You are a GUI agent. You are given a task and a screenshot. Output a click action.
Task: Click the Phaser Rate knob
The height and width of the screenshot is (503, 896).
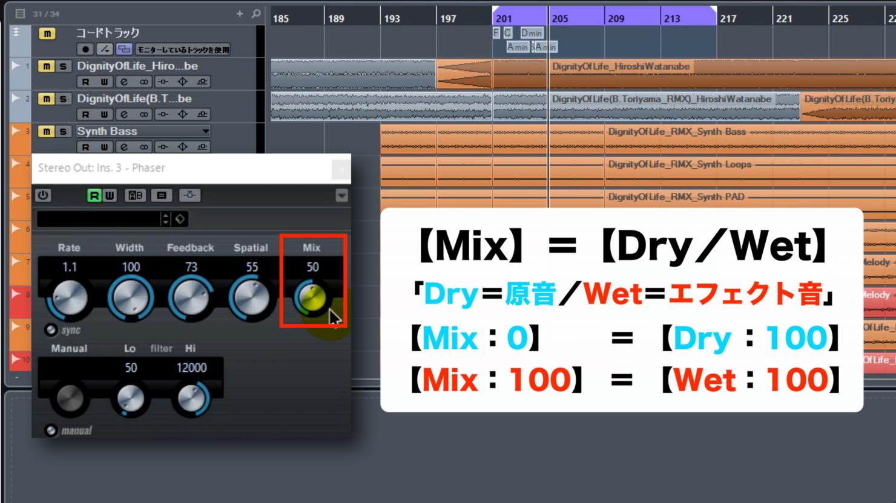70,298
